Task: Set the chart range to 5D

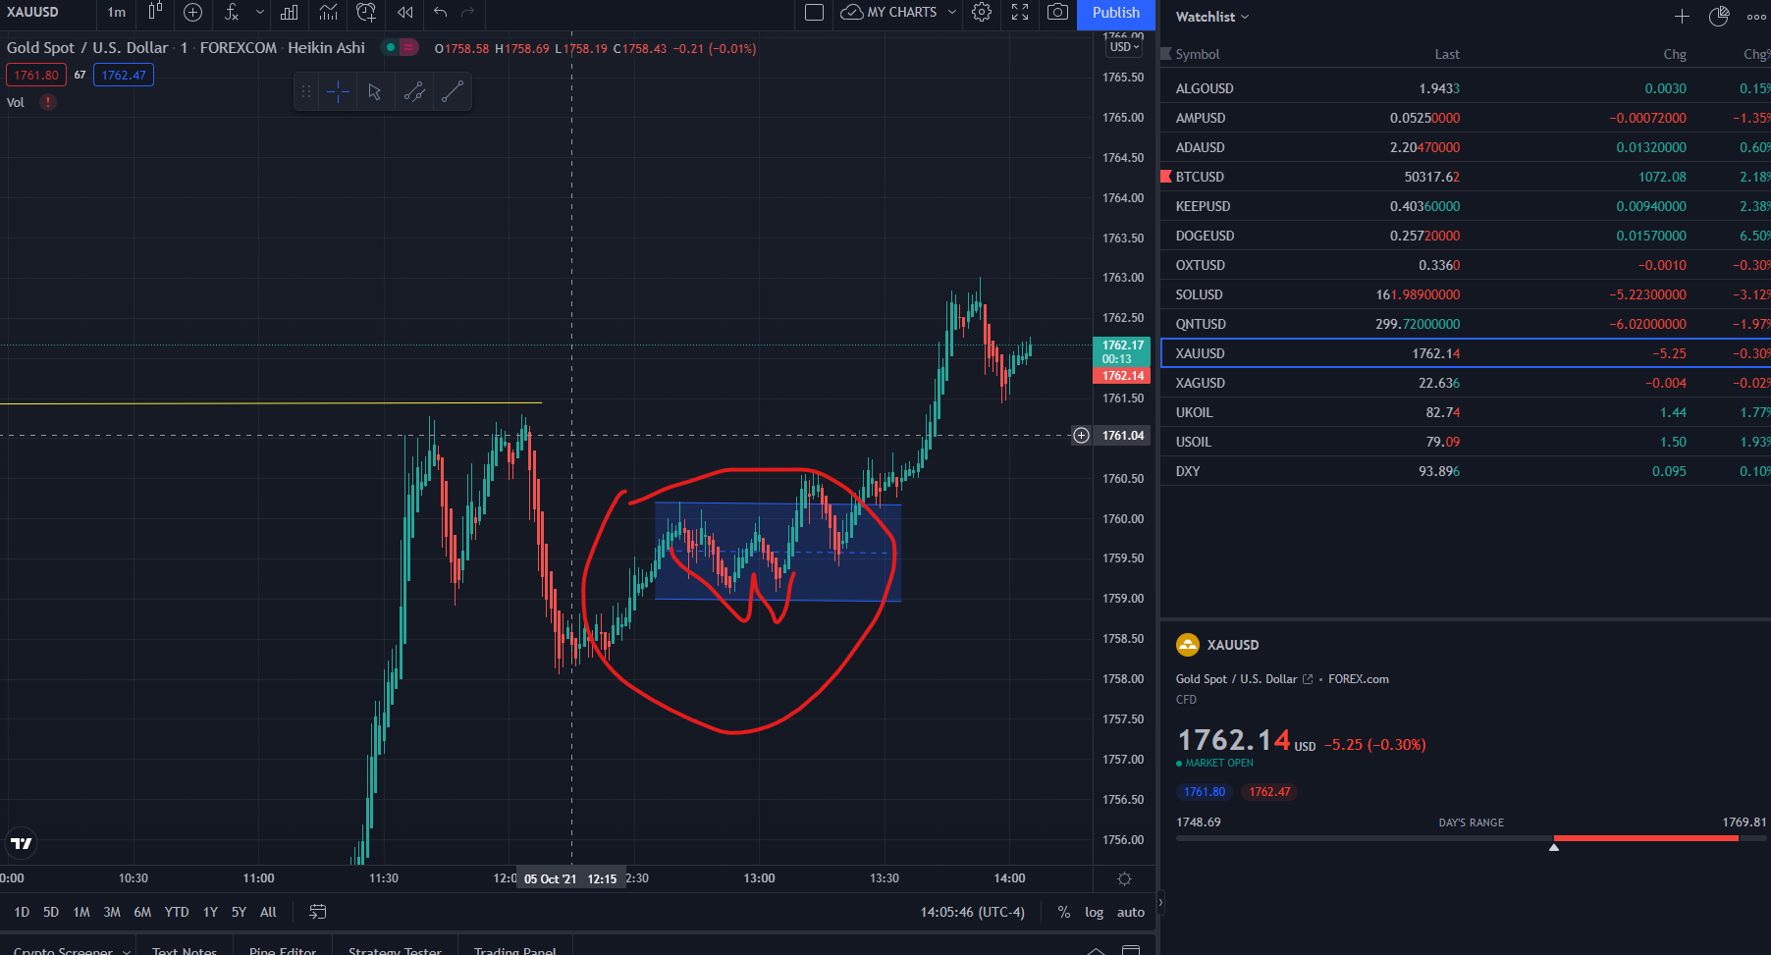Action: (51, 912)
